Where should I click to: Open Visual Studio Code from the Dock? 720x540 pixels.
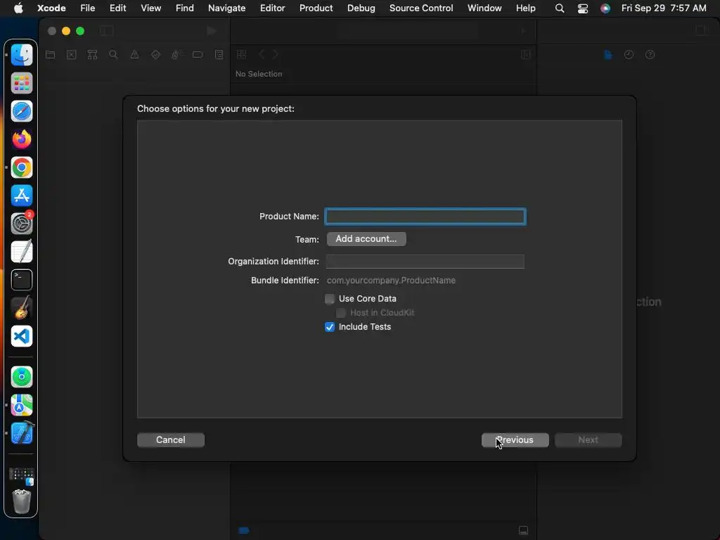tap(22, 336)
